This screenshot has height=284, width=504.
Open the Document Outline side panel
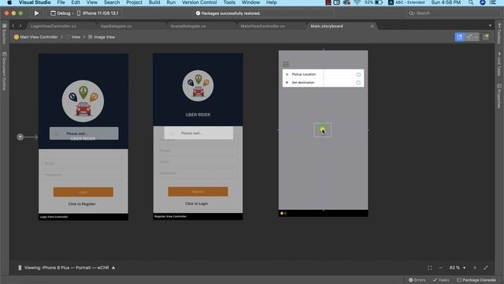coord(4,71)
